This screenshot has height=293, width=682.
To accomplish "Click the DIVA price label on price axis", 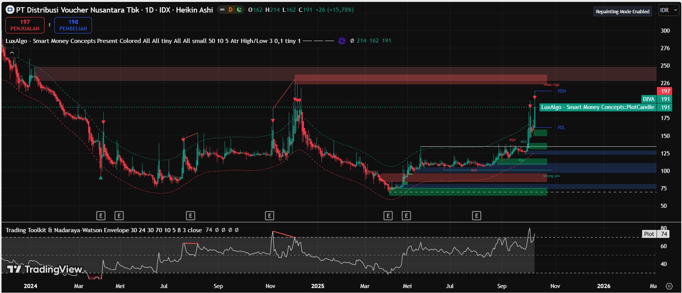I will [x=649, y=99].
